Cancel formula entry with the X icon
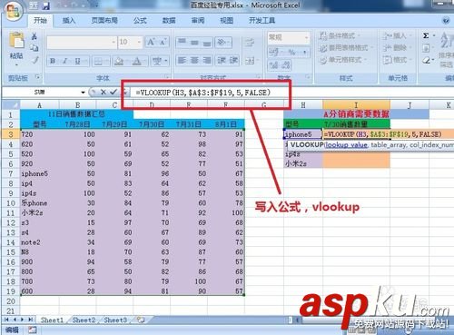 pyautogui.click(x=104, y=92)
